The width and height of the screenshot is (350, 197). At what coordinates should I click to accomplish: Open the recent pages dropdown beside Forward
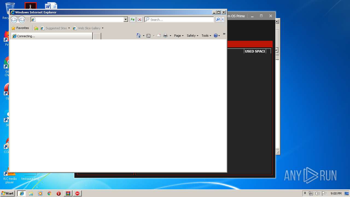pos(28,20)
